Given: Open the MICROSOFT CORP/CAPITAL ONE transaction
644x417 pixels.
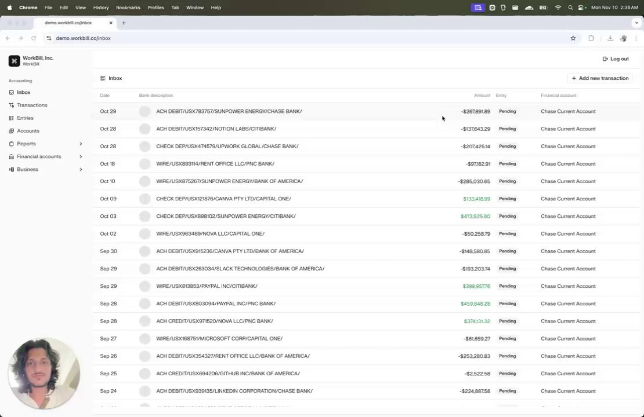Looking at the screenshot, I should 366,339.
